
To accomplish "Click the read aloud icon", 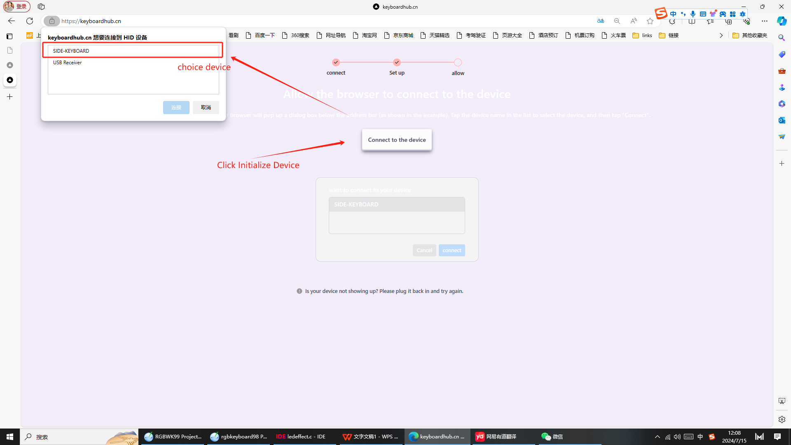I will [x=634, y=21].
